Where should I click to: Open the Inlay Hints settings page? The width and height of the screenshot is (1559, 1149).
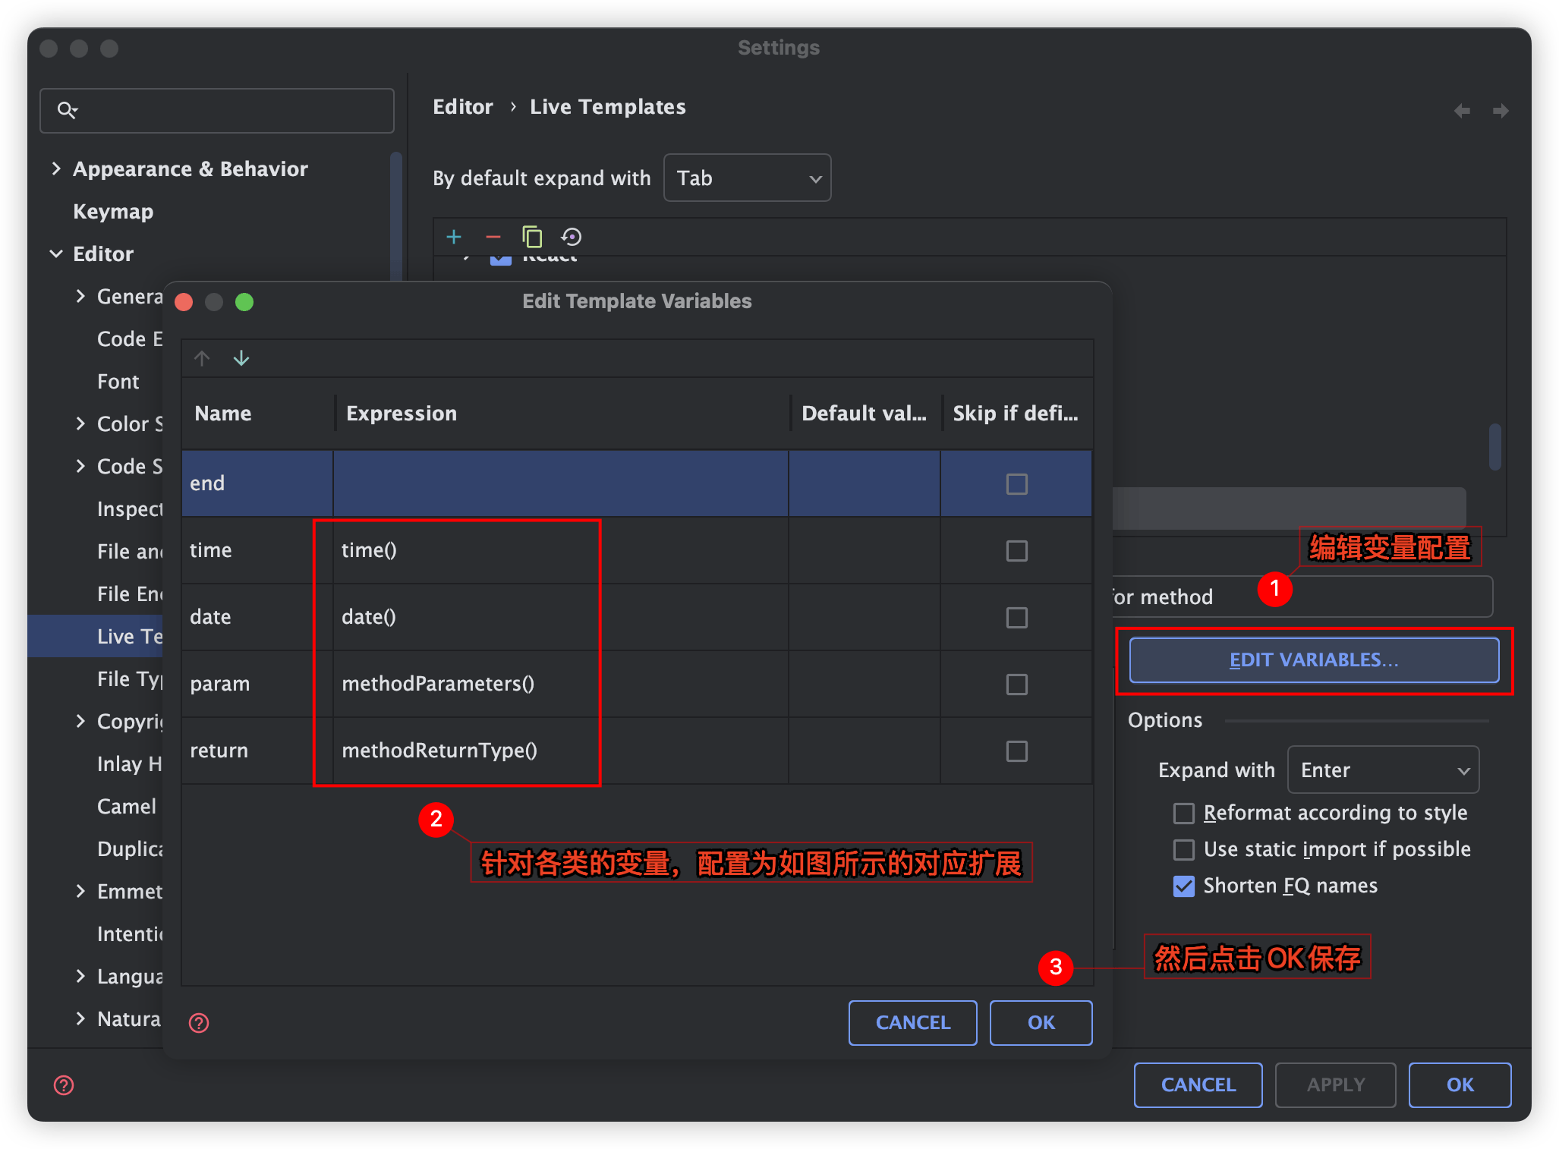pyautogui.click(x=130, y=763)
